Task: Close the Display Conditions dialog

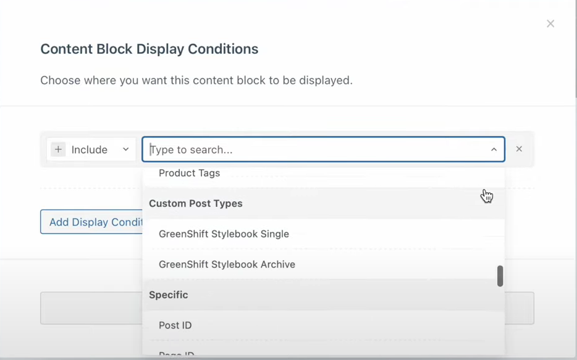Action: click(550, 23)
